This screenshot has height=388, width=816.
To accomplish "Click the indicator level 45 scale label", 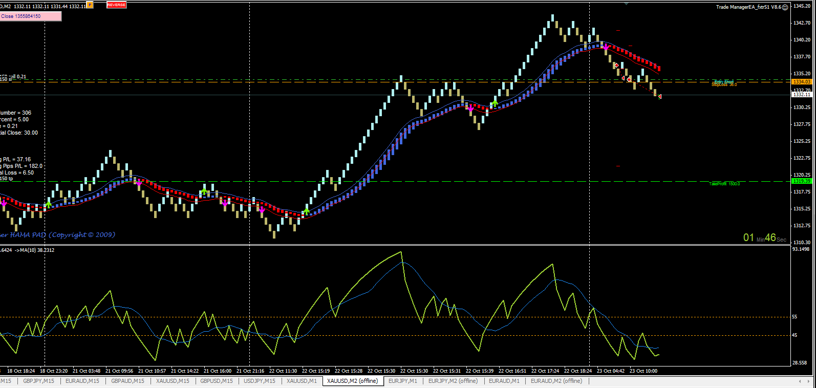I will coord(794,335).
